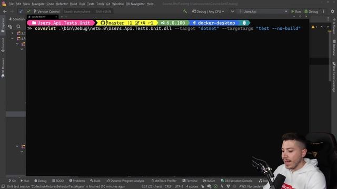Open the Run tool window at bottom

[x=25, y=181]
